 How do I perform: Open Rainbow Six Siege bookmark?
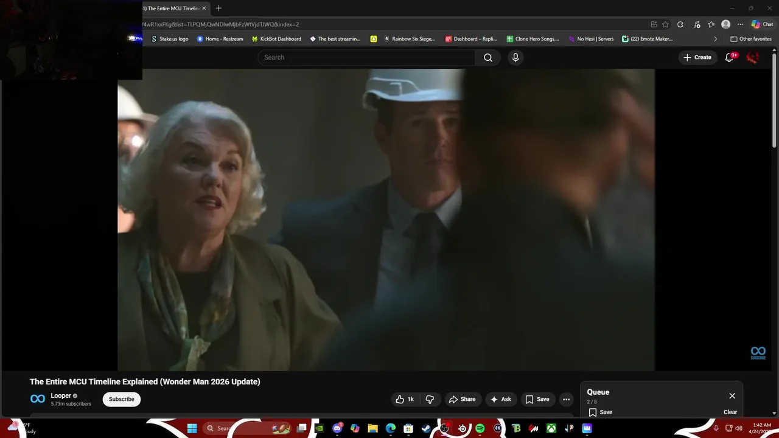pos(409,39)
